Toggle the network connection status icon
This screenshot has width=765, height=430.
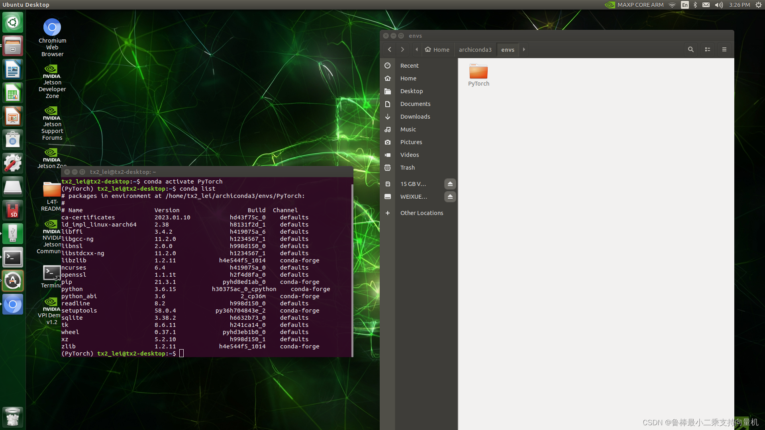click(x=674, y=4)
